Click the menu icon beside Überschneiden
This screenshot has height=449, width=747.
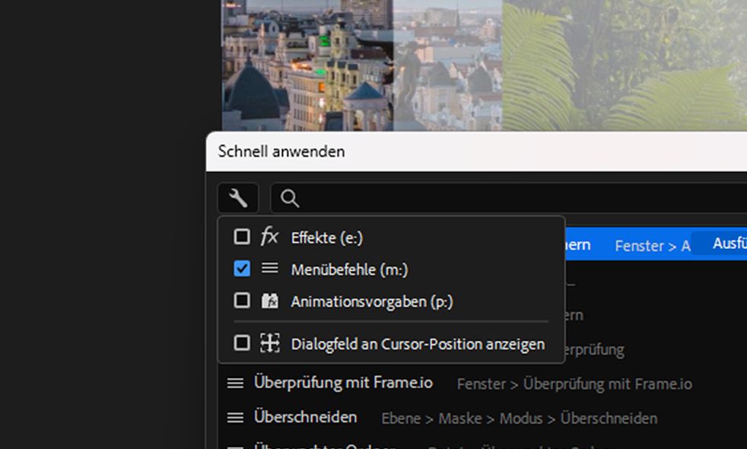pos(236,418)
